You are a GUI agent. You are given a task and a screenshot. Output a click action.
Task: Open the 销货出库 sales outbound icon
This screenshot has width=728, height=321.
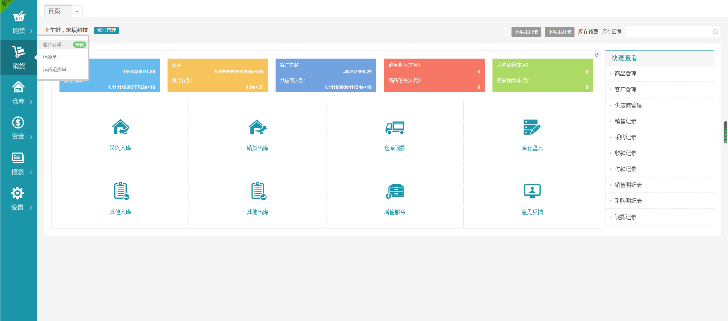click(x=257, y=127)
